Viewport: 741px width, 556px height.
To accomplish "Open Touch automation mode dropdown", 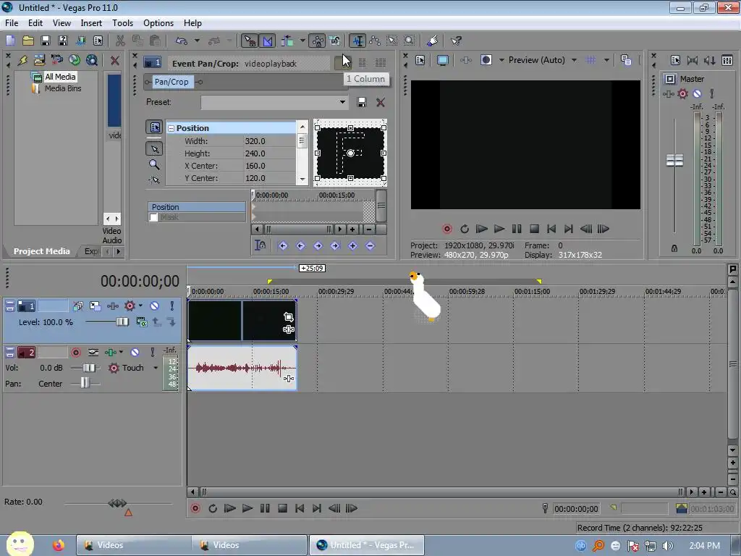I will [156, 368].
